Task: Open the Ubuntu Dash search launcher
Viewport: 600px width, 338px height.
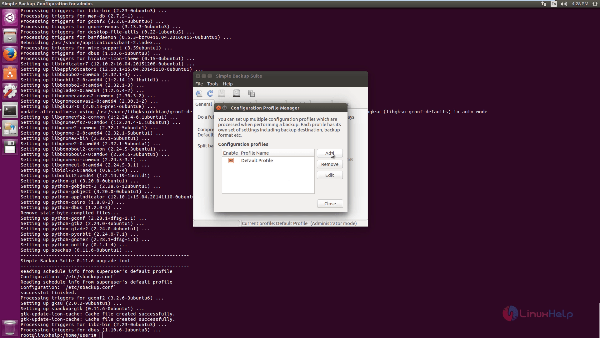Action: [x=10, y=18]
